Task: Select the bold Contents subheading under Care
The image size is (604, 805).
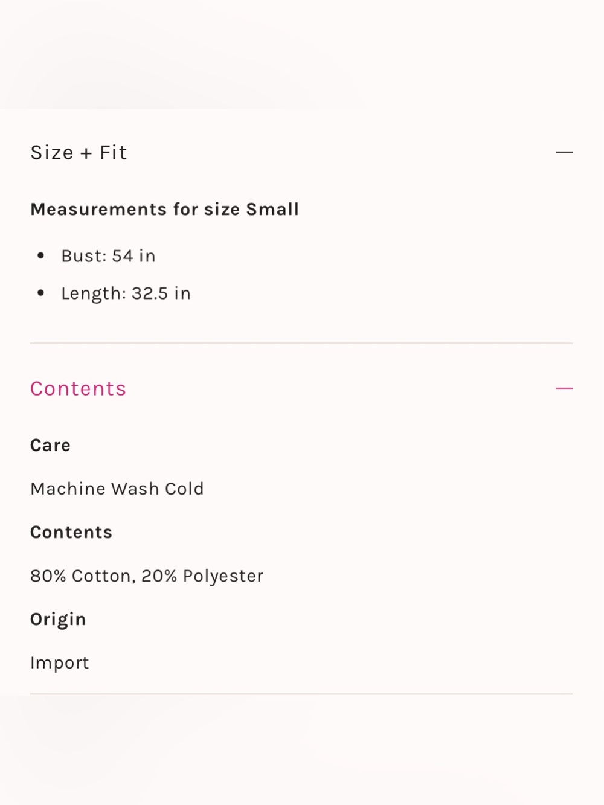Action: (71, 532)
